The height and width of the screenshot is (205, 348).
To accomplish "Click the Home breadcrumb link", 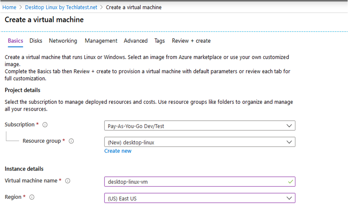I will (9, 7).
